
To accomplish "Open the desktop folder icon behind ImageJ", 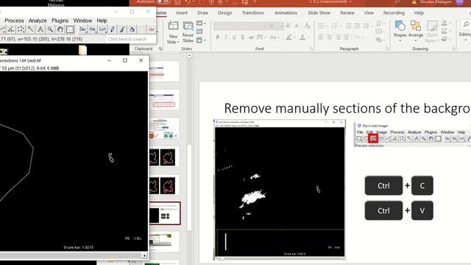I will point(82,49).
